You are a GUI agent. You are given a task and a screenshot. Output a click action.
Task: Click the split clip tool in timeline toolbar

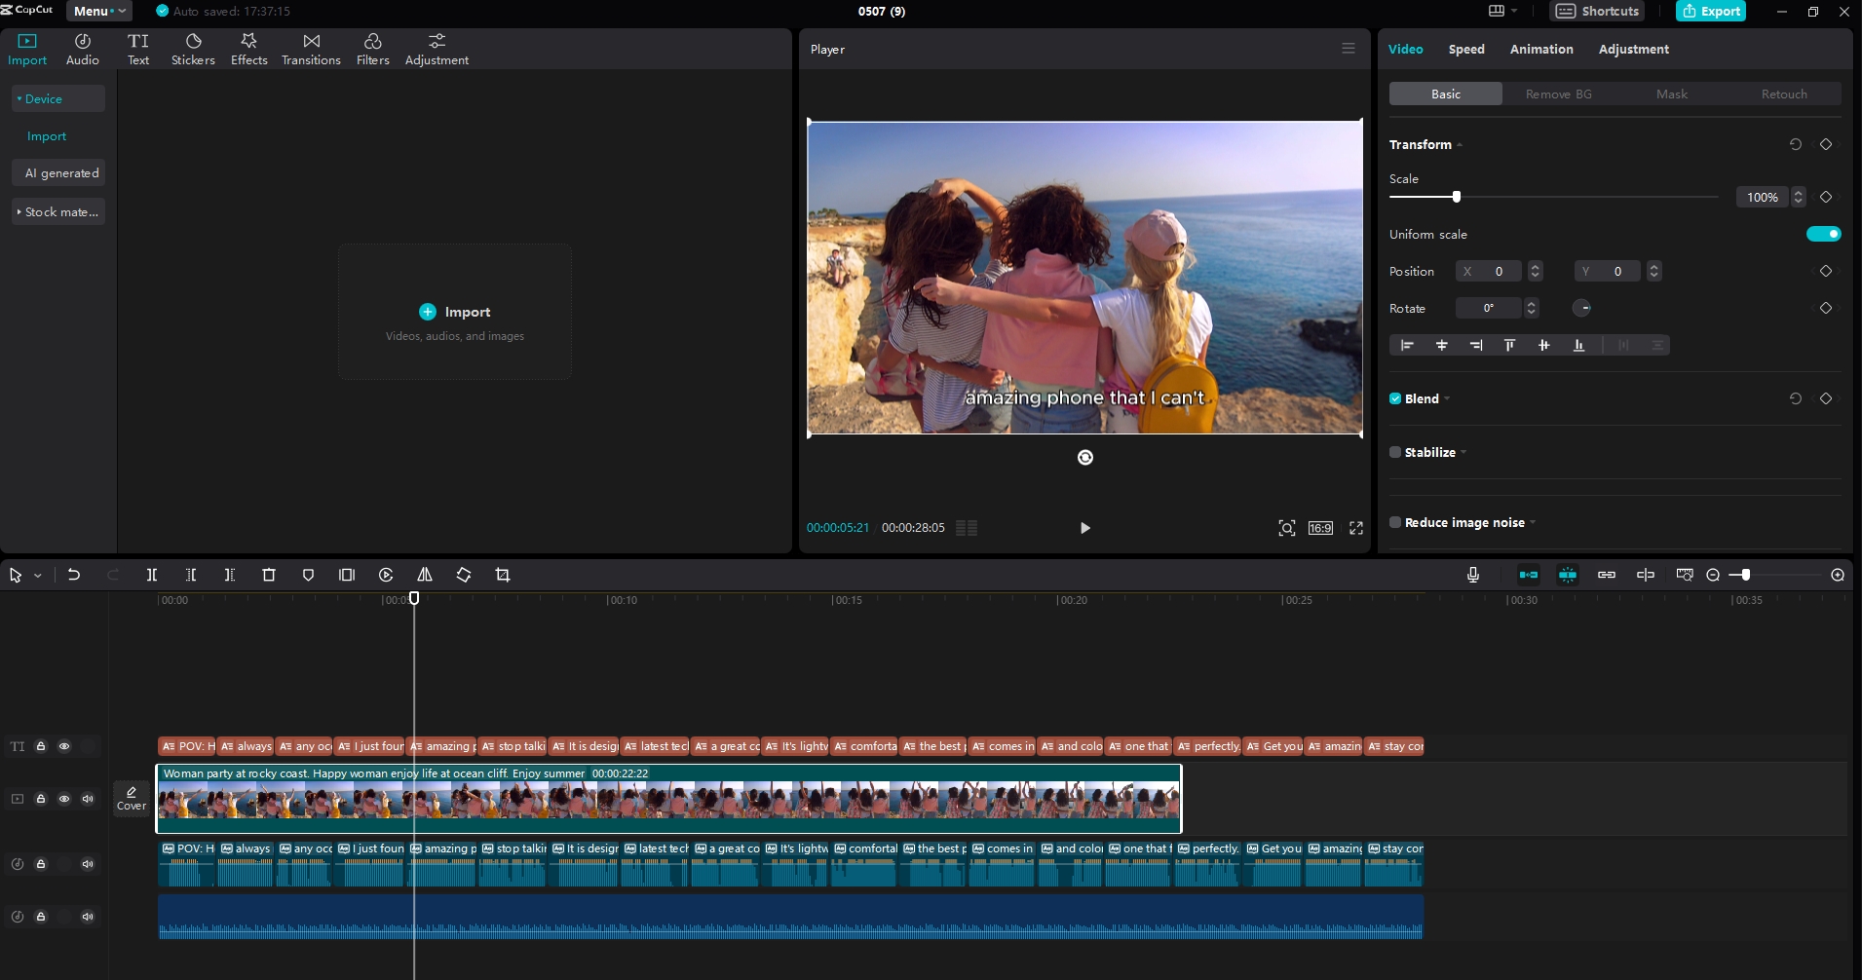152,575
